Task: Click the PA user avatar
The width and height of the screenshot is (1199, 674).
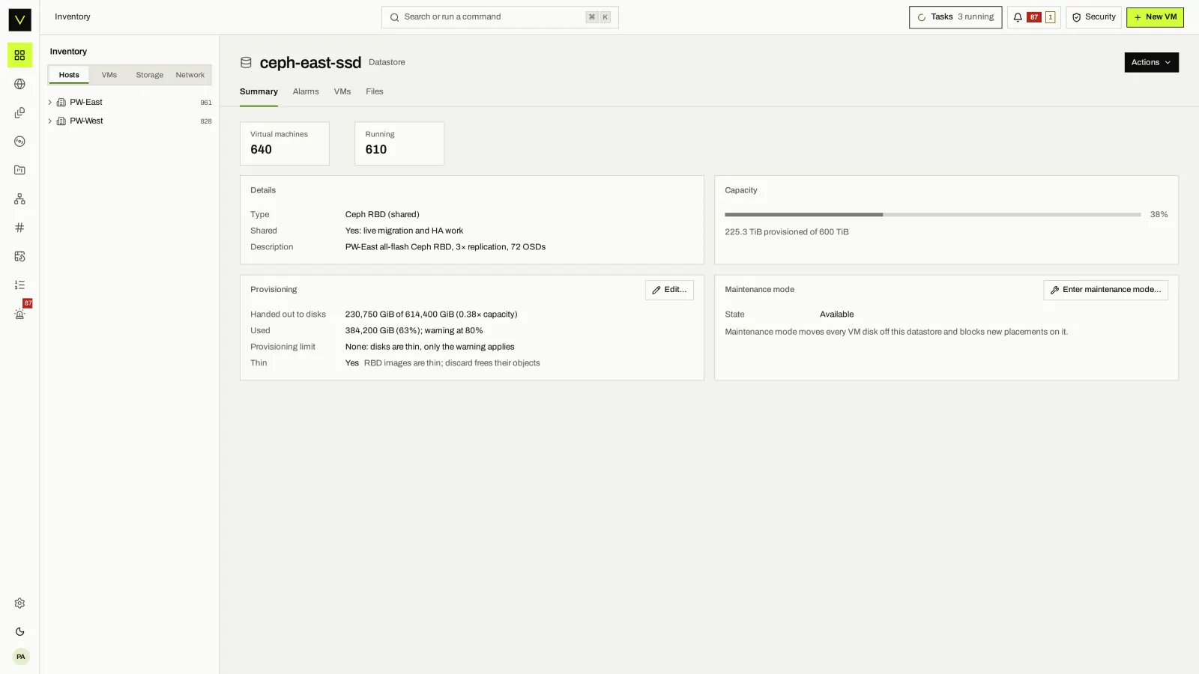Action: pyautogui.click(x=21, y=657)
